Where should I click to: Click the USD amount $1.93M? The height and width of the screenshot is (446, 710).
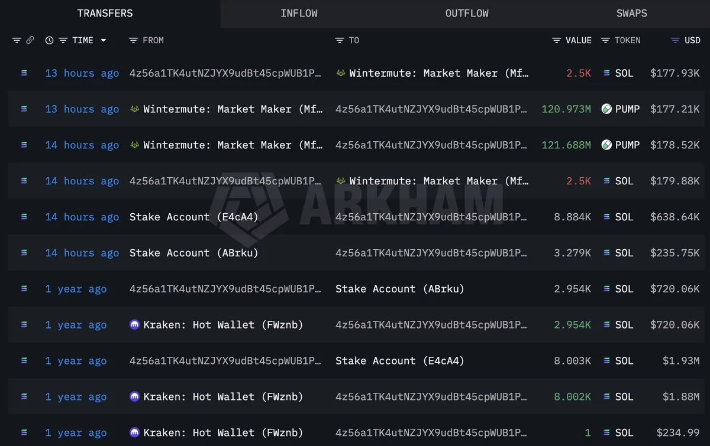tap(682, 361)
